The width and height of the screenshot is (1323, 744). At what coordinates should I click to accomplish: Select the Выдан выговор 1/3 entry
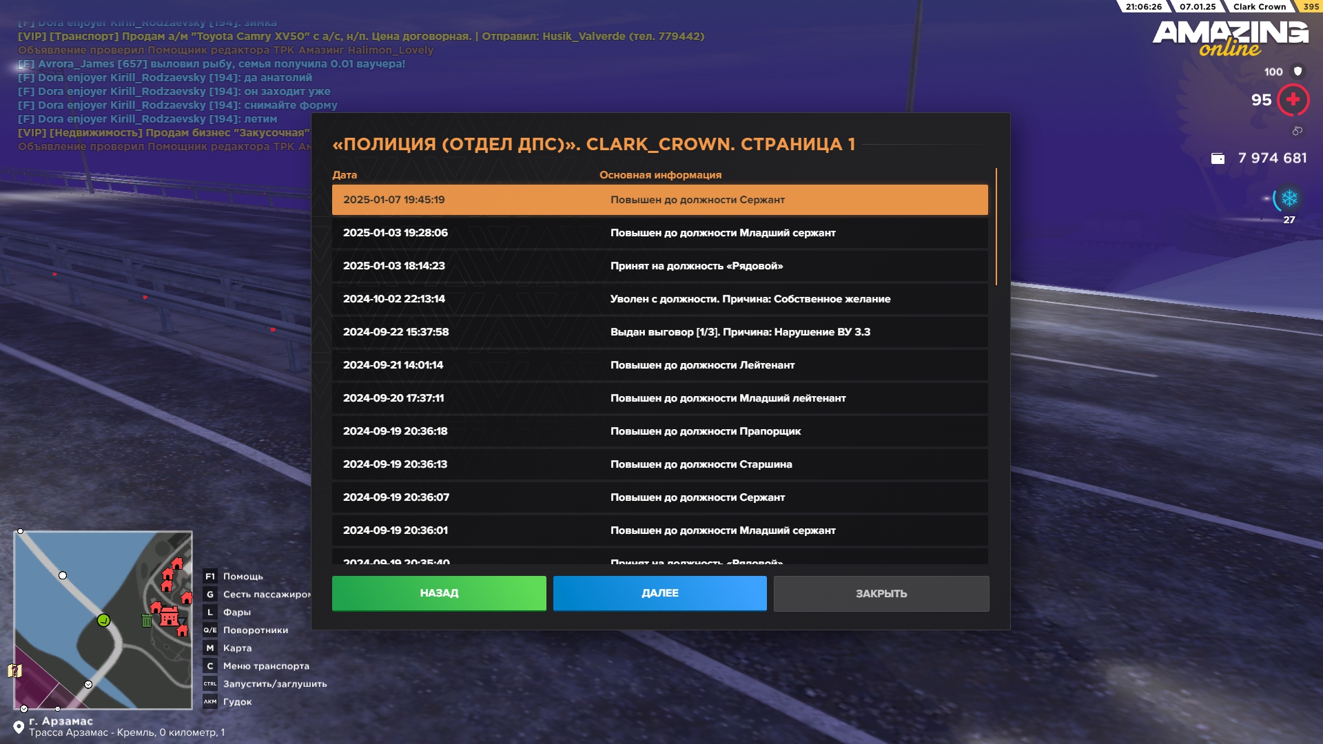click(659, 332)
